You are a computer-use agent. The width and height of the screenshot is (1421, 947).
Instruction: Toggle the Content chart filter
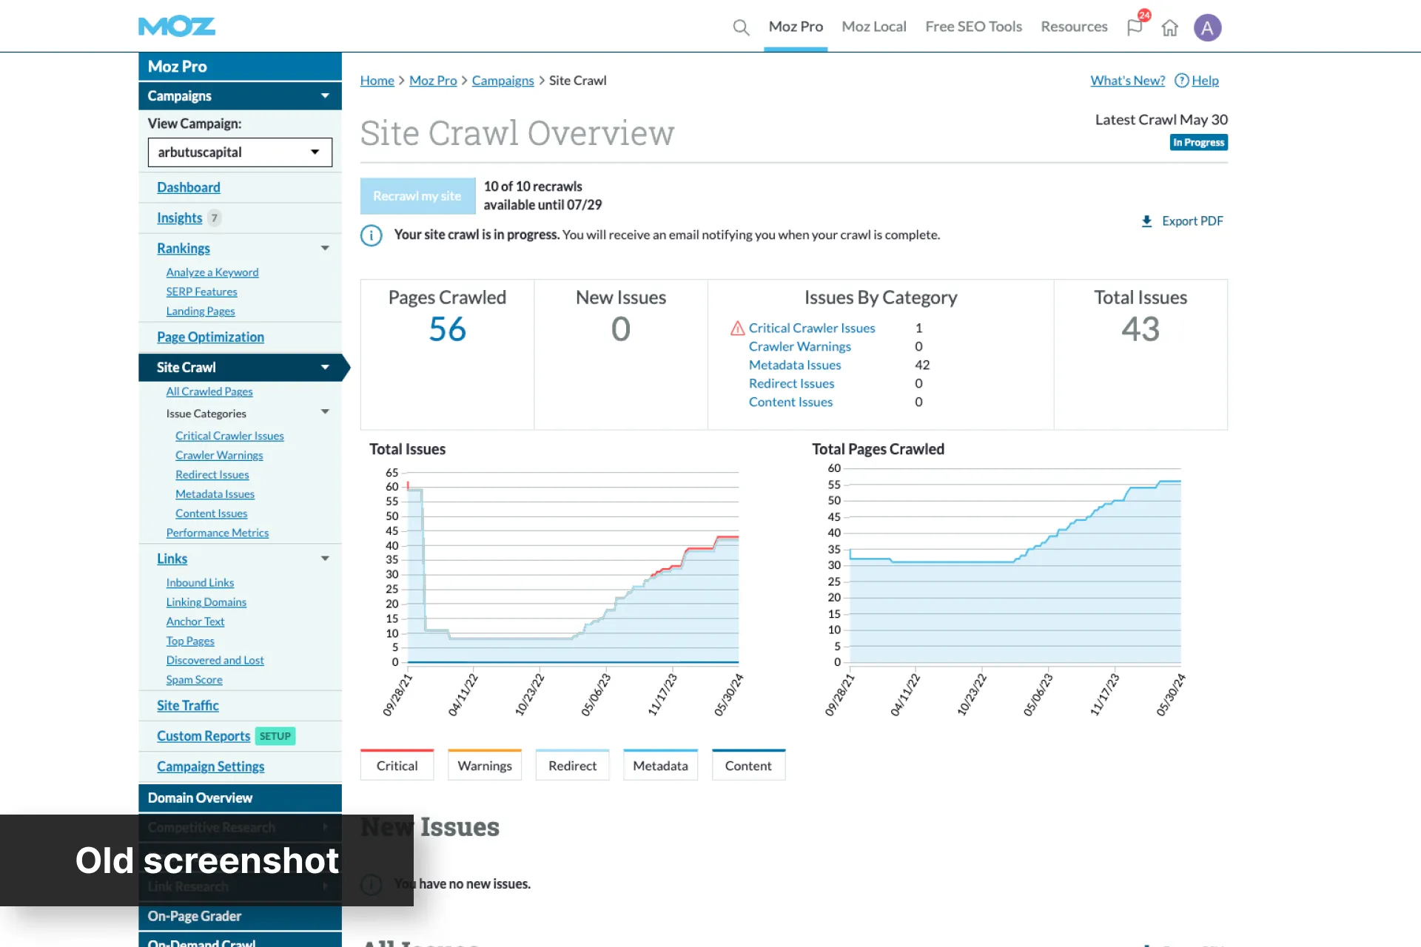[x=748, y=765]
